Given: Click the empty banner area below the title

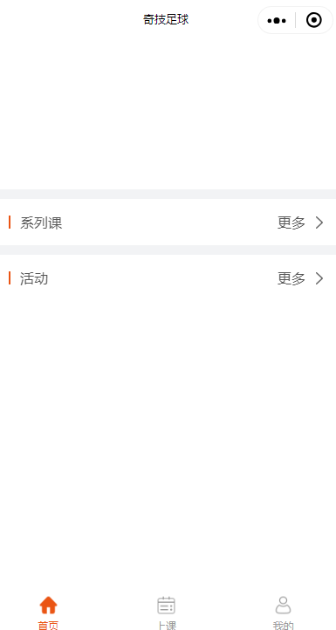Looking at the screenshot, I should click(x=168, y=114).
